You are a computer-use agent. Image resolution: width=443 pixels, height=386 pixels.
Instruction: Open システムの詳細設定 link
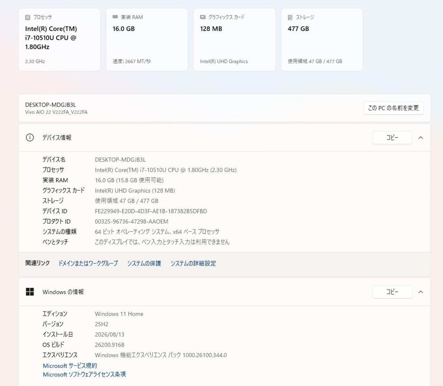tap(193, 263)
